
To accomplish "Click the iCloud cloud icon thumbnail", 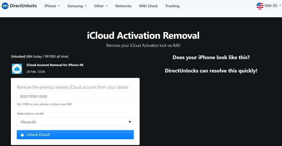I will 17,69.
